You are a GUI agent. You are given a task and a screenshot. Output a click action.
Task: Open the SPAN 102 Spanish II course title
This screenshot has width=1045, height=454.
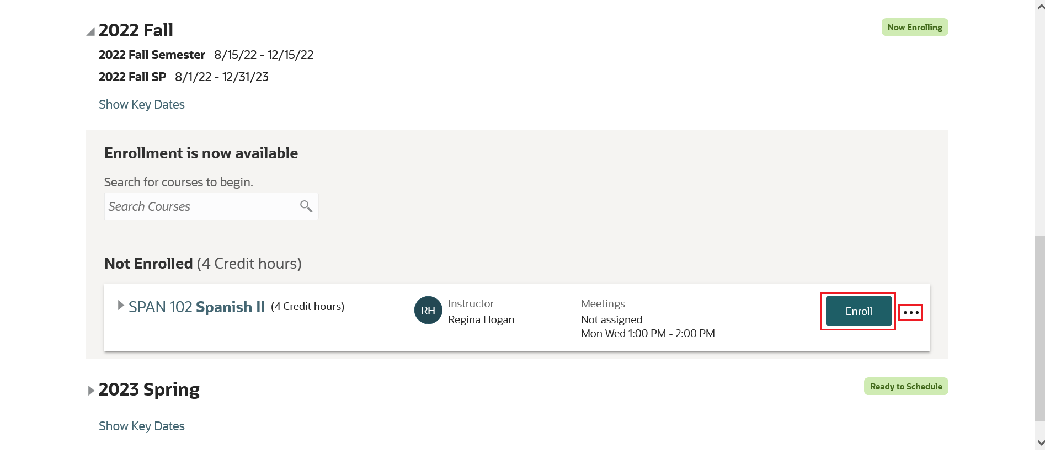[x=196, y=307]
